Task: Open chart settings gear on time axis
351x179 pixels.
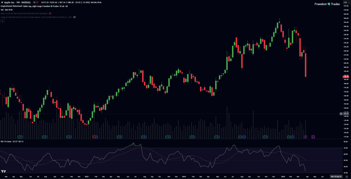Action: click(x=346, y=177)
